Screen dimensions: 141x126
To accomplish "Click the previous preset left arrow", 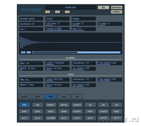I will [48, 12].
